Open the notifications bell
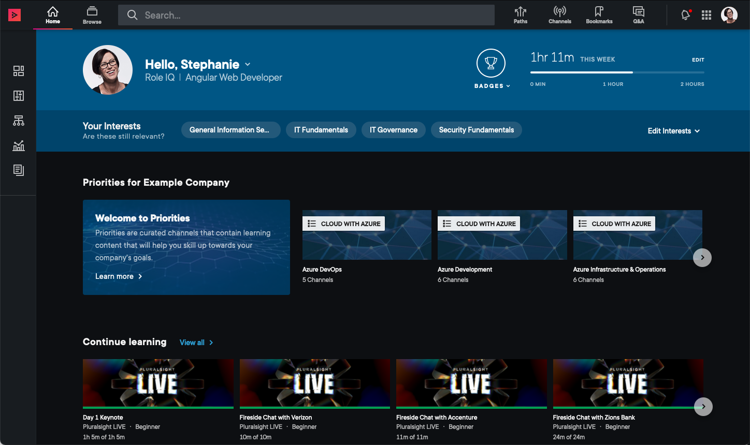The width and height of the screenshot is (750, 445). point(686,15)
